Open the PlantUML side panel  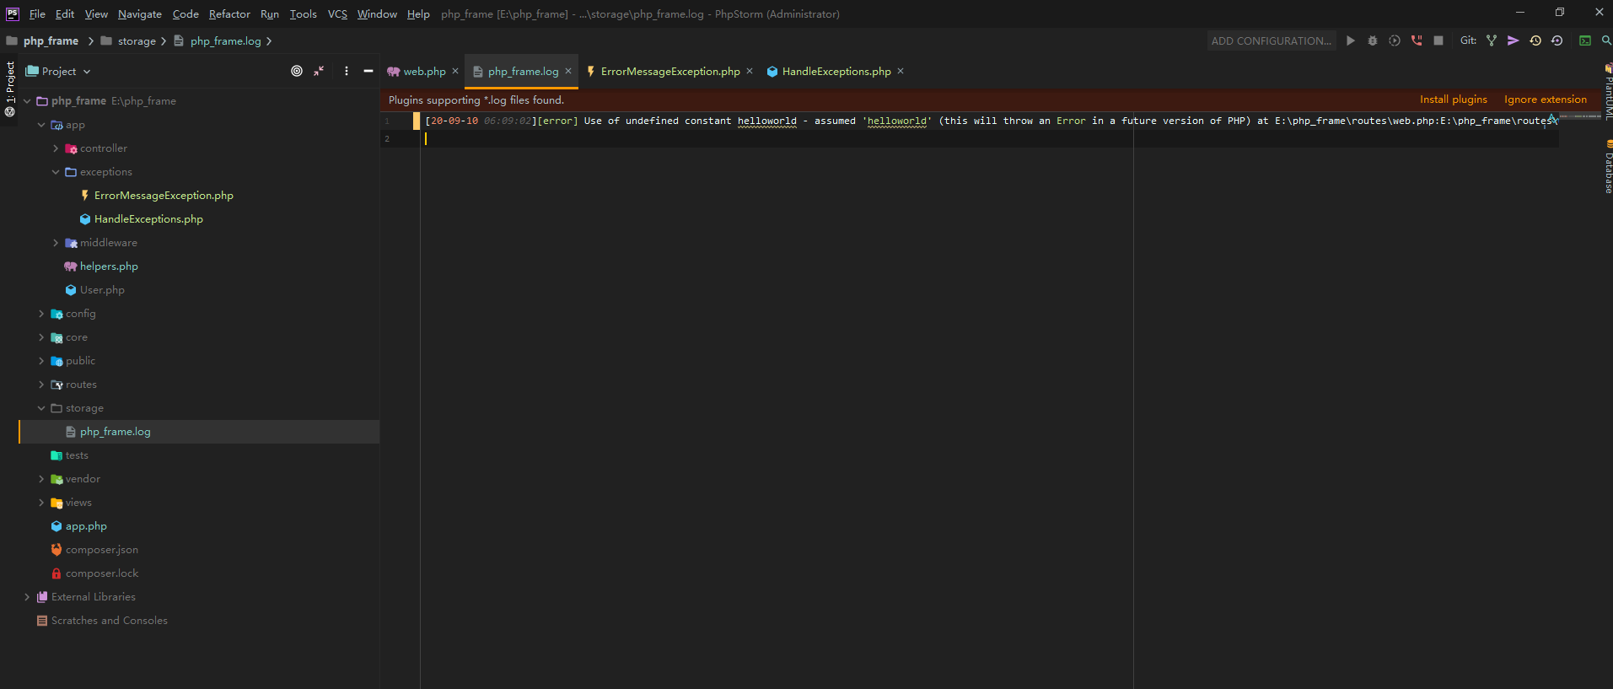[x=1608, y=91]
